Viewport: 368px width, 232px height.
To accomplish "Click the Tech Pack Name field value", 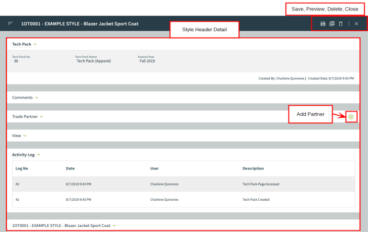I will click(94, 61).
